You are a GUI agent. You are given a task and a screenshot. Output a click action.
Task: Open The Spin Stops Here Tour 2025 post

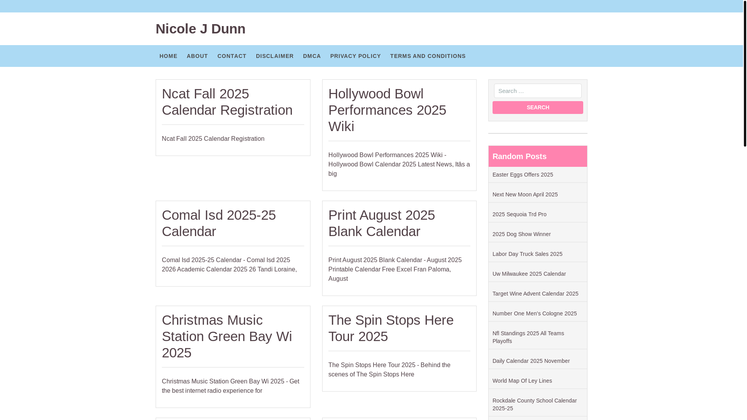pyautogui.click(x=391, y=328)
